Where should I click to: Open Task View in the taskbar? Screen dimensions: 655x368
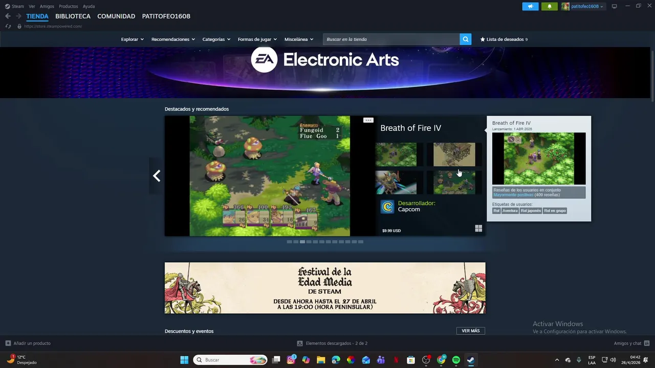pos(276,360)
